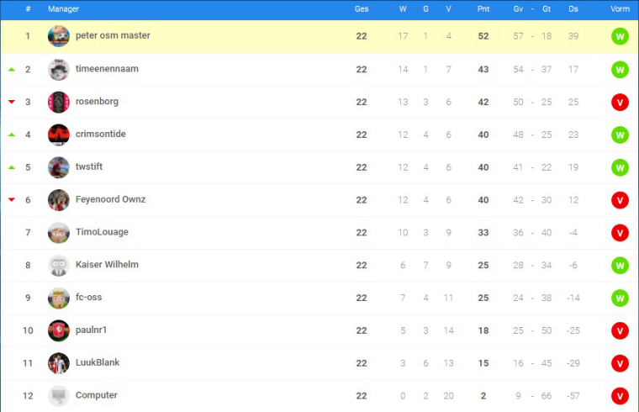This screenshot has width=639, height=412.
Task: Click green W form badge for twstift
Action: [x=620, y=167]
